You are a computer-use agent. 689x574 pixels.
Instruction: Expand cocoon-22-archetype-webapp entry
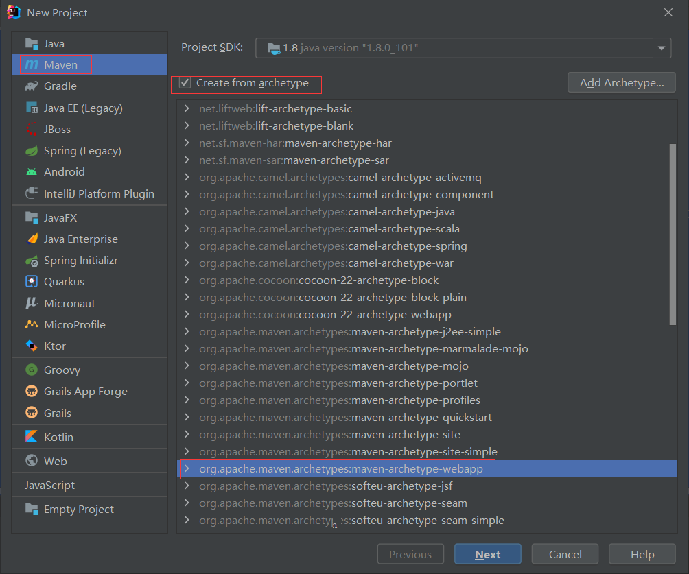(187, 314)
